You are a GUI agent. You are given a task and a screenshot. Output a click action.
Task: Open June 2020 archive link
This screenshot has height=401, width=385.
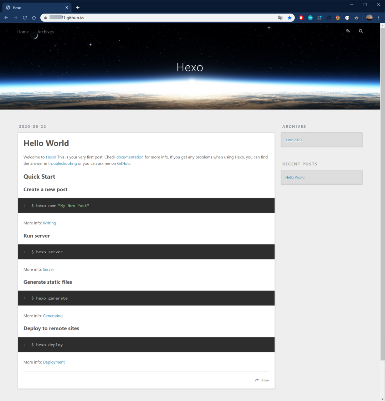[x=293, y=140]
